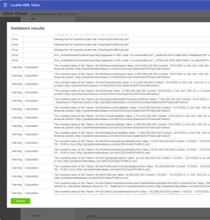Select the first Missing fact footnote error row

(x=111, y=39)
